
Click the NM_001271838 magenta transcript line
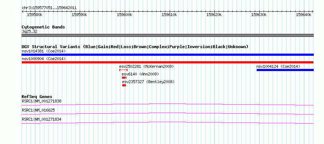[167, 104]
